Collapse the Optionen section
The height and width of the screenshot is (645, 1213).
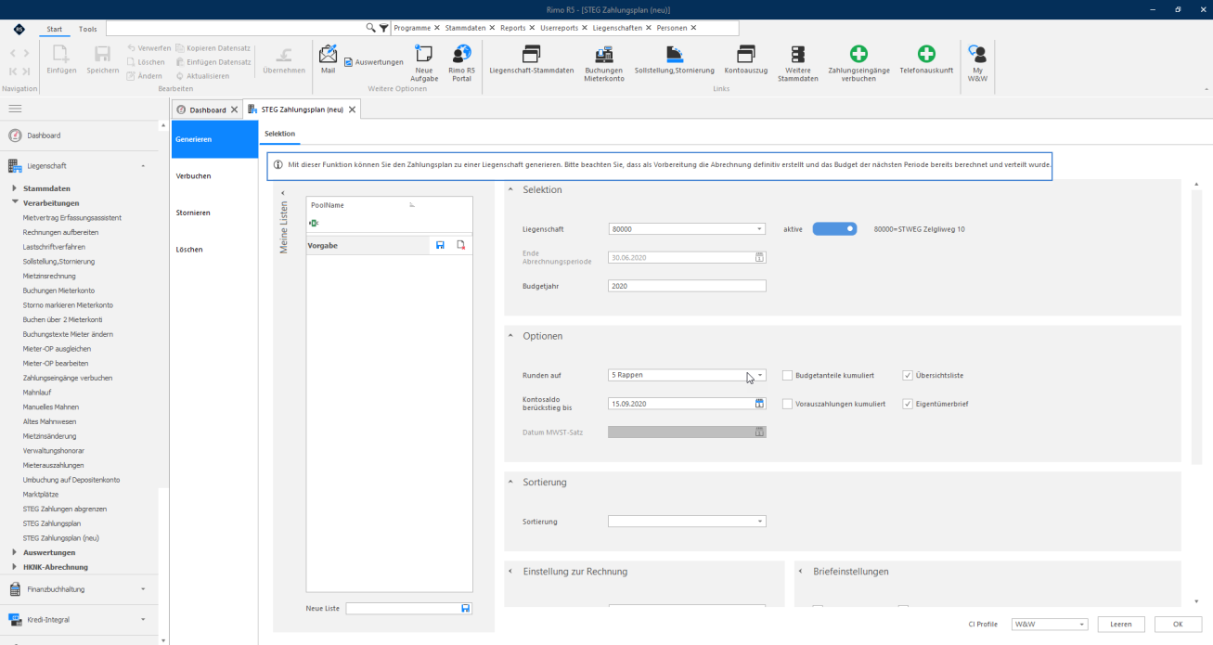[x=510, y=336]
